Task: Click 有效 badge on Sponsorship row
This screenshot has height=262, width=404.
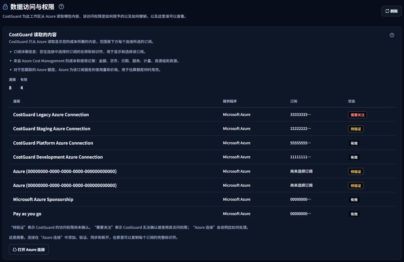Action: [354, 200]
